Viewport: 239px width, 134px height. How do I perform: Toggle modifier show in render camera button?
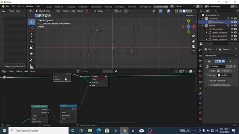[x=223, y=61]
